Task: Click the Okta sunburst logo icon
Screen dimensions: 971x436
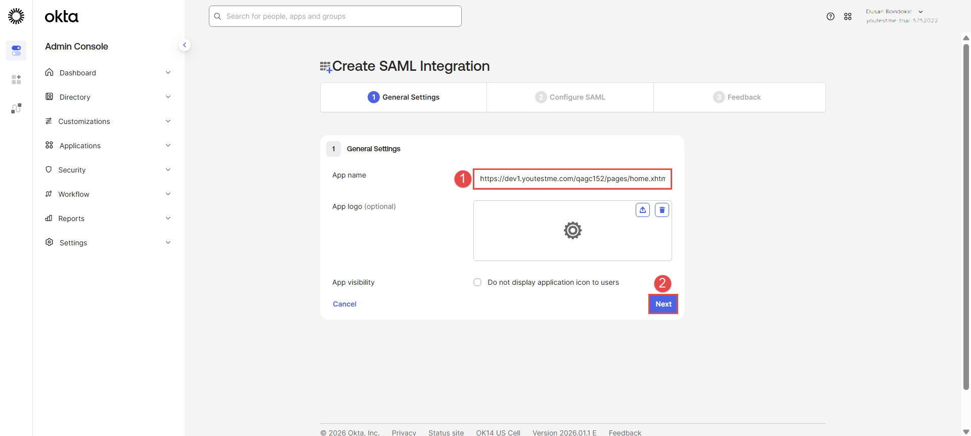Action: (x=16, y=16)
